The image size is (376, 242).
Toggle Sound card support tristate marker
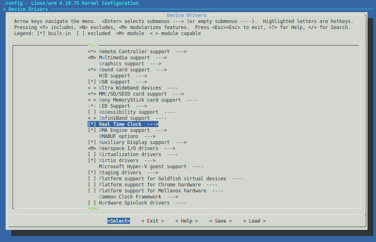pos(92,70)
